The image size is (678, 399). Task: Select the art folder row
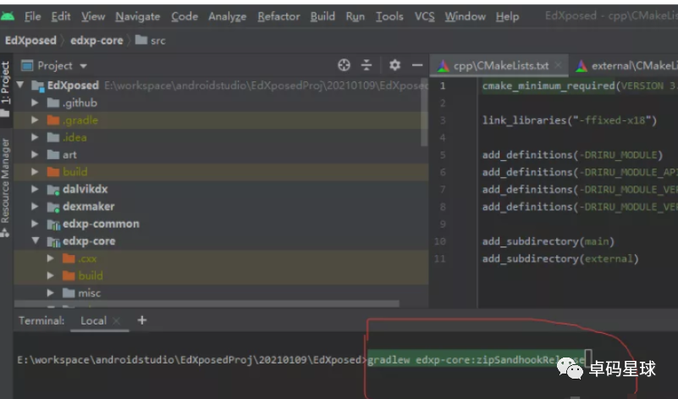click(221, 154)
